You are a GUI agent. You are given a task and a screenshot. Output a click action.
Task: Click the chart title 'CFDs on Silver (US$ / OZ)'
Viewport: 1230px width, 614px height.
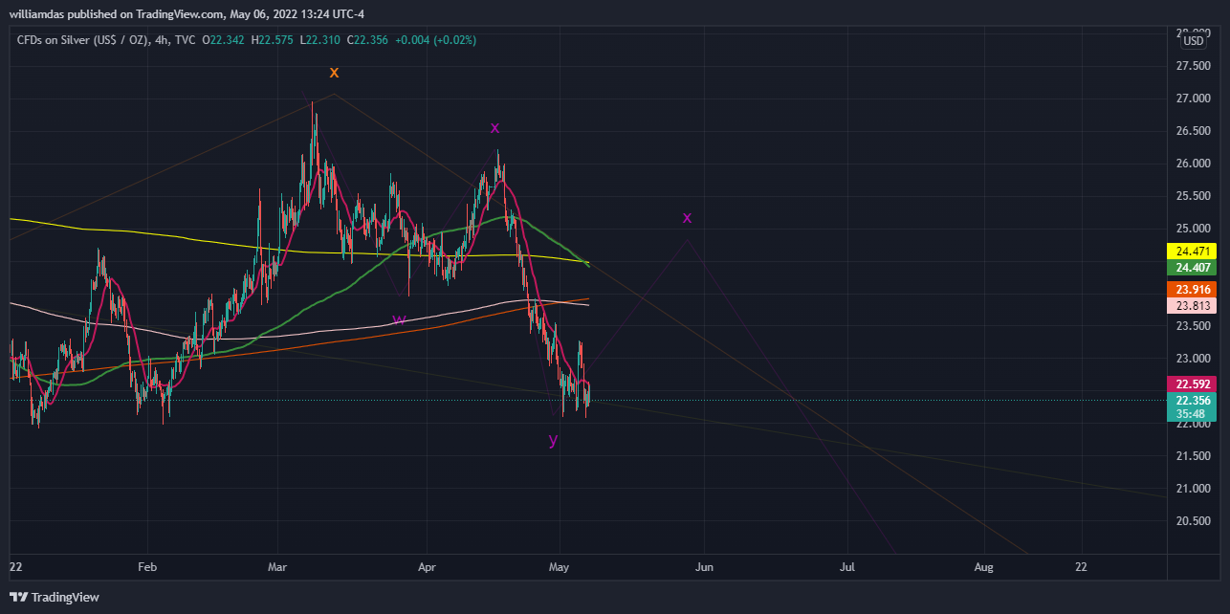83,40
